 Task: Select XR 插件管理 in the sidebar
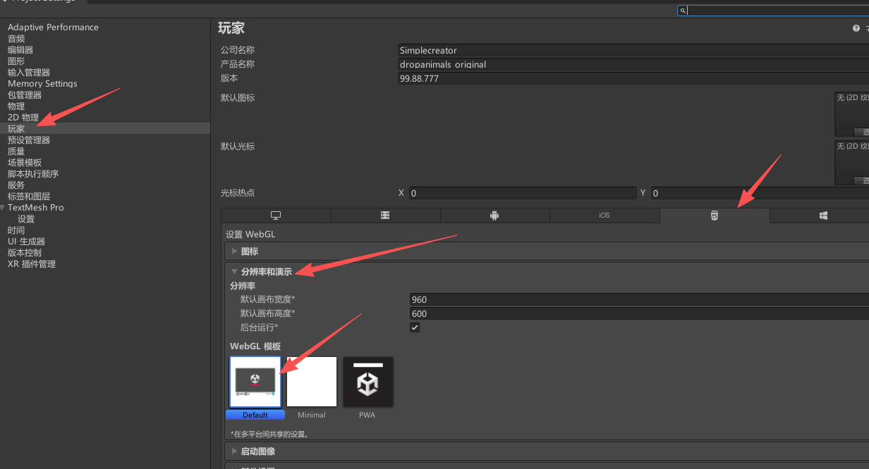(x=32, y=264)
